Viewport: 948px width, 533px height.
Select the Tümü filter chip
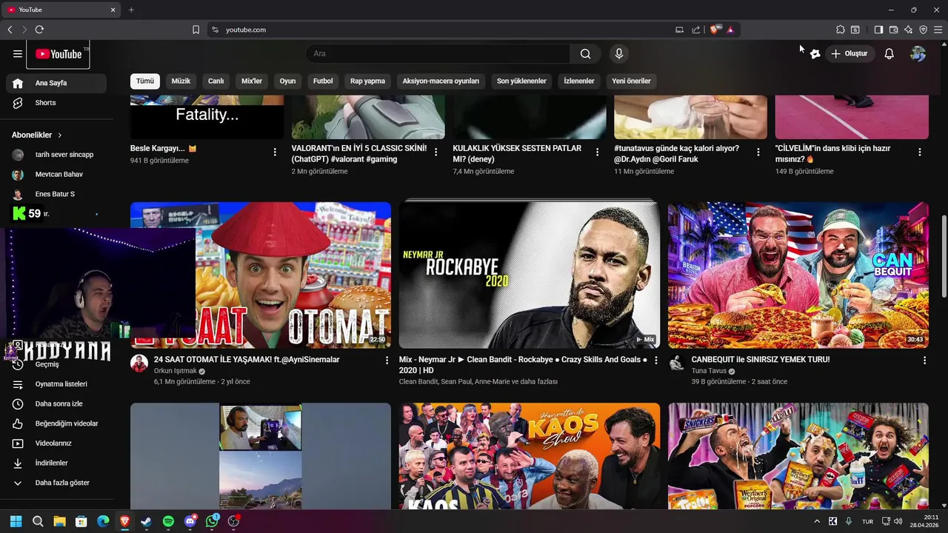pyautogui.click(x=145, y=81)
